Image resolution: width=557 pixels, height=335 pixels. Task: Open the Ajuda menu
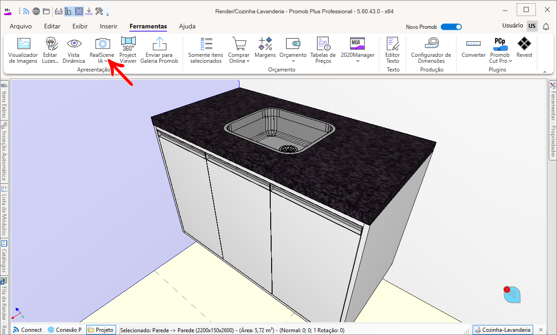(x=187, y=27)
